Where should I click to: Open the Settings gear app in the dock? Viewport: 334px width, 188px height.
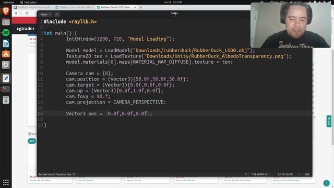[6, 65]
